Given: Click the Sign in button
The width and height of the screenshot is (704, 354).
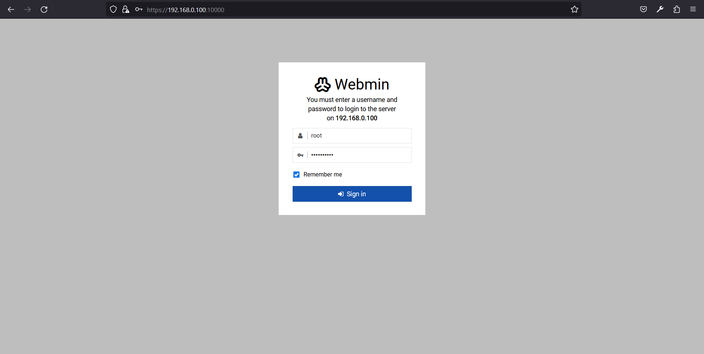Looking at the screenshot, I should click(x=352, y=194).
